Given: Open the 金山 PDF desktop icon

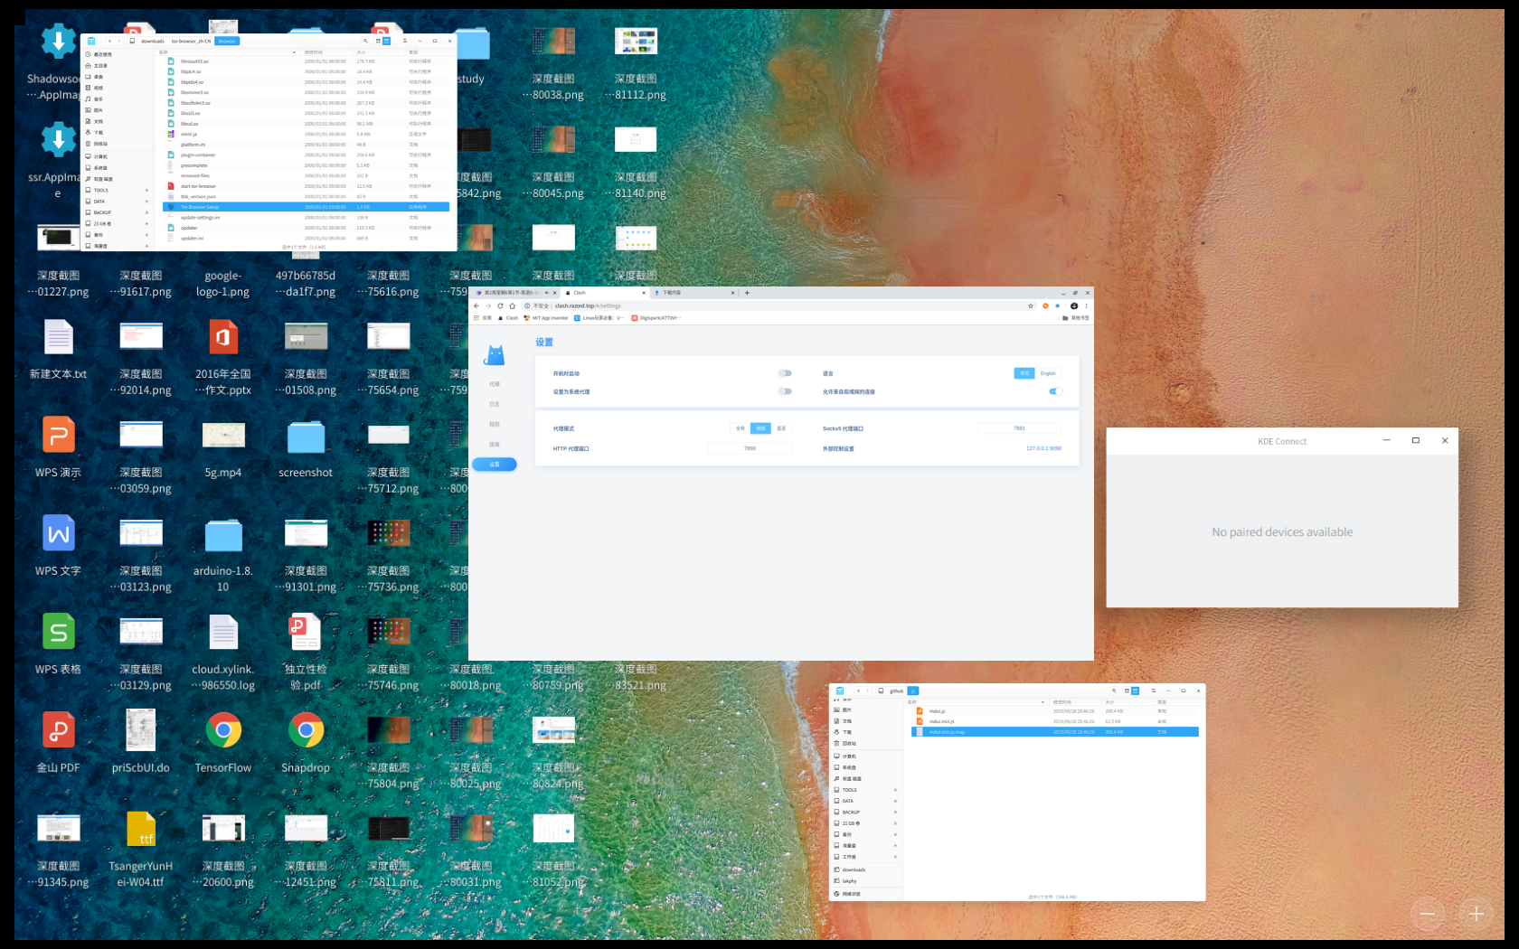Looking at the screenshot, I should click(x=59, y=730).
